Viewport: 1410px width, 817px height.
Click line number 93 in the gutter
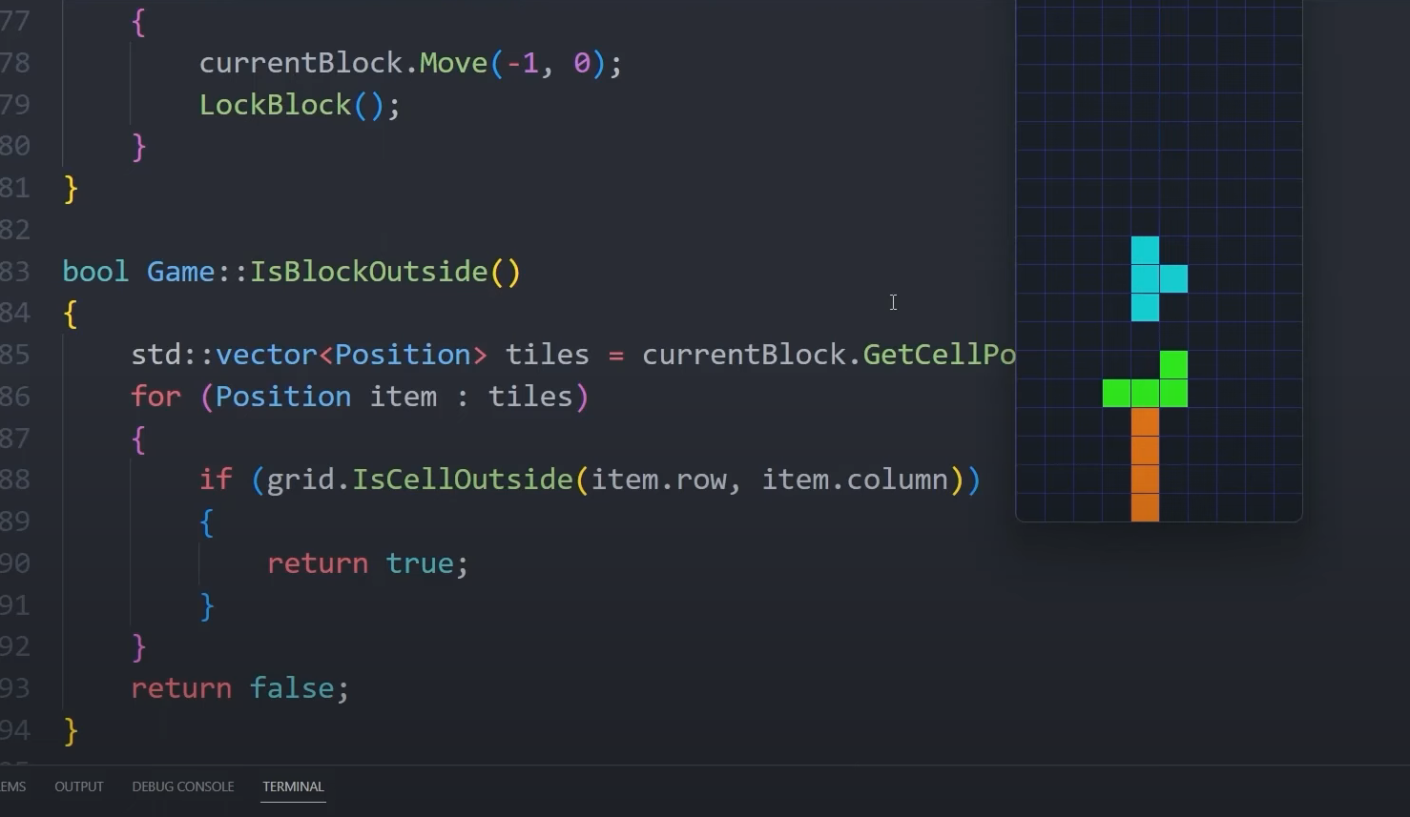pyautogui.click(x=15, y=688)
